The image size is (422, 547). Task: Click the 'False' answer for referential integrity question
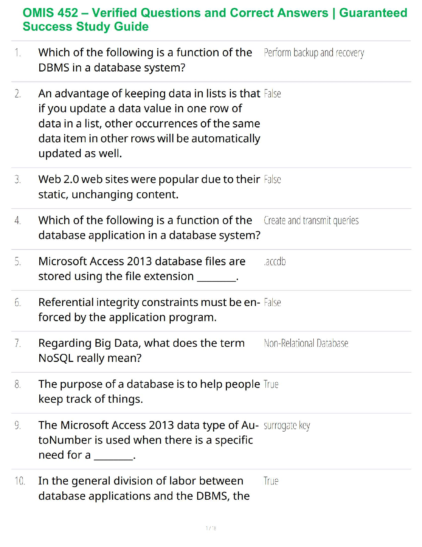pyautogui.click(x=272, y=303)
